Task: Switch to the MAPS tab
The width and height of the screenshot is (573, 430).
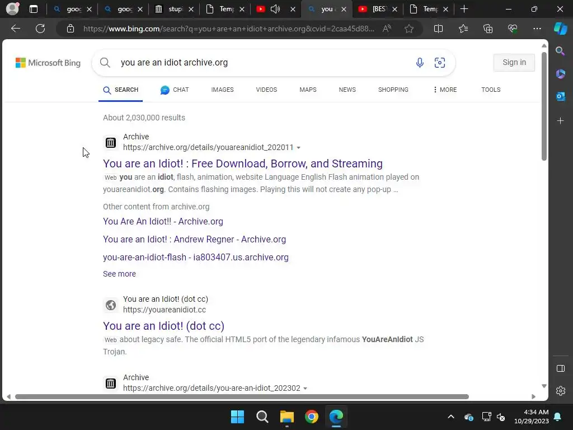Action: [x=308, y=90]
